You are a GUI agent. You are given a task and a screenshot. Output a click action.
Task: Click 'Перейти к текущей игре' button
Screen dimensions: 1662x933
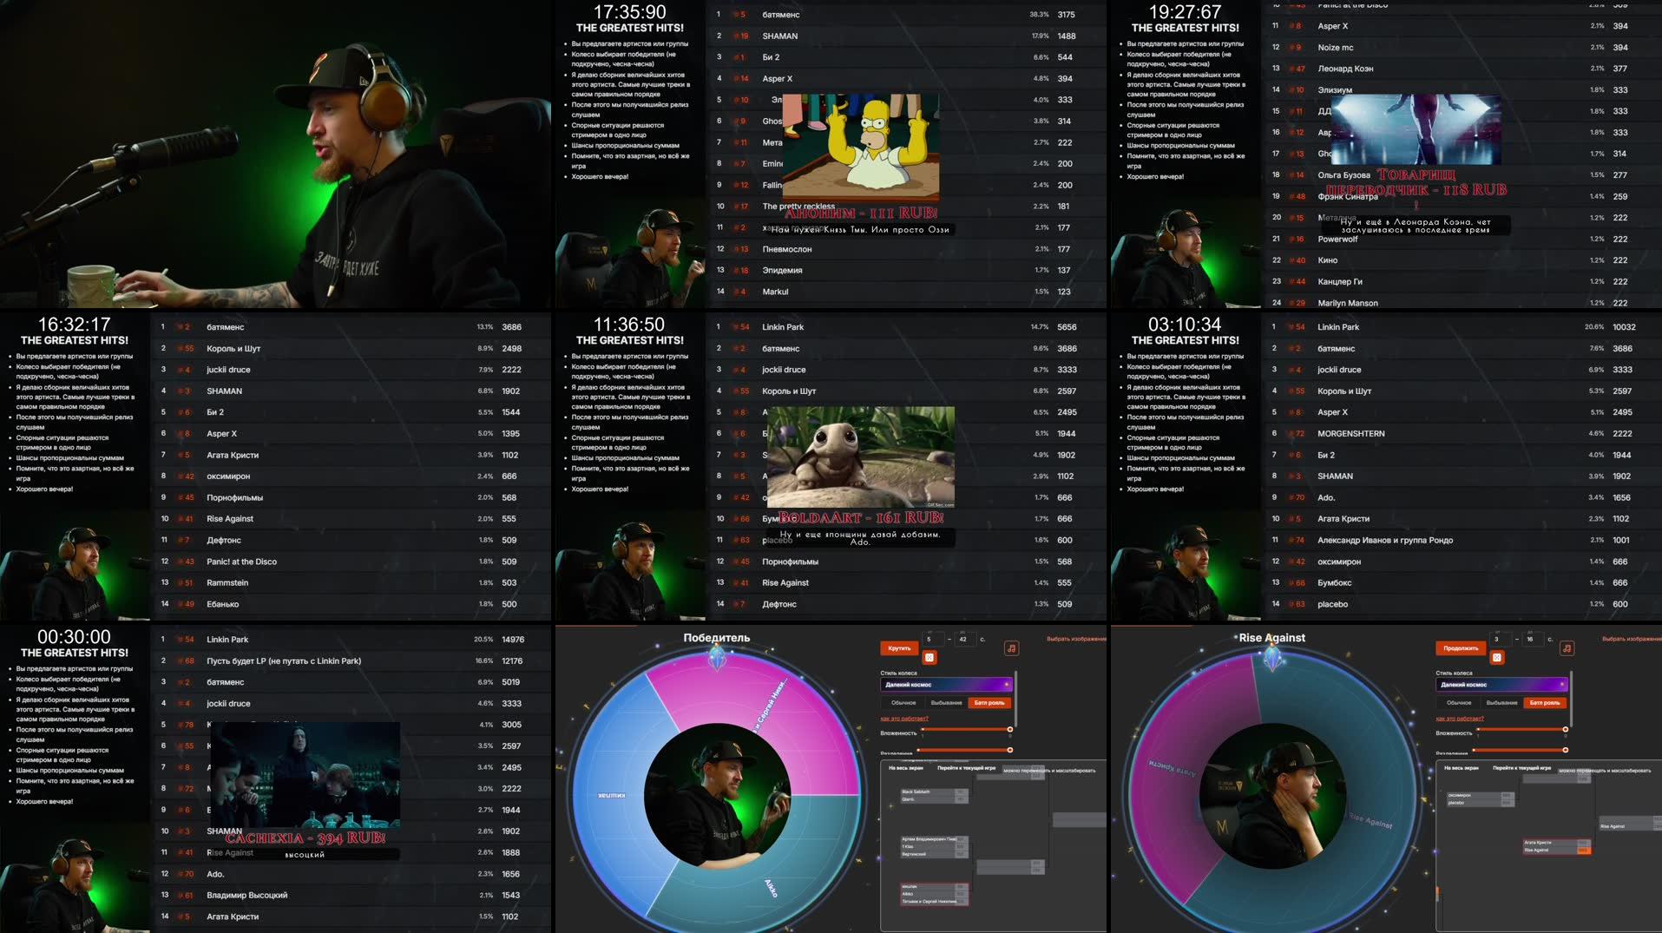click(967, 768)
